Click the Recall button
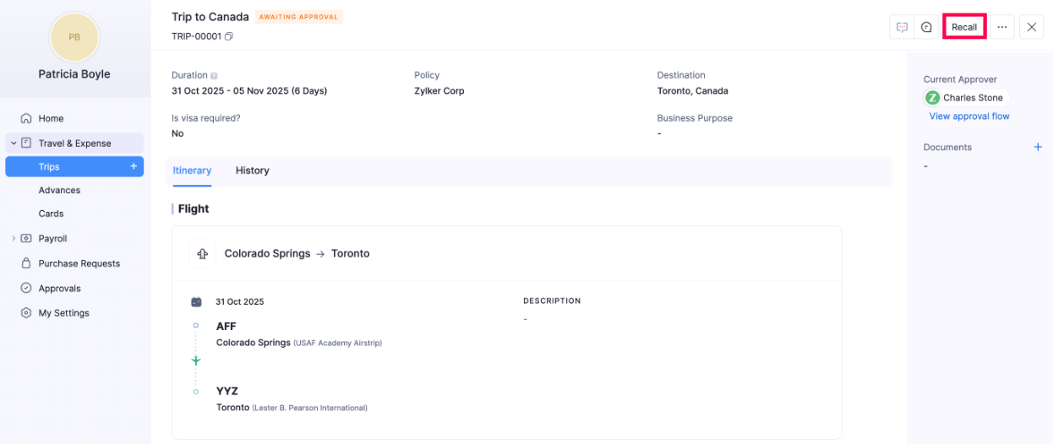This screenshot has width=1053, height=444. (964, 27)
